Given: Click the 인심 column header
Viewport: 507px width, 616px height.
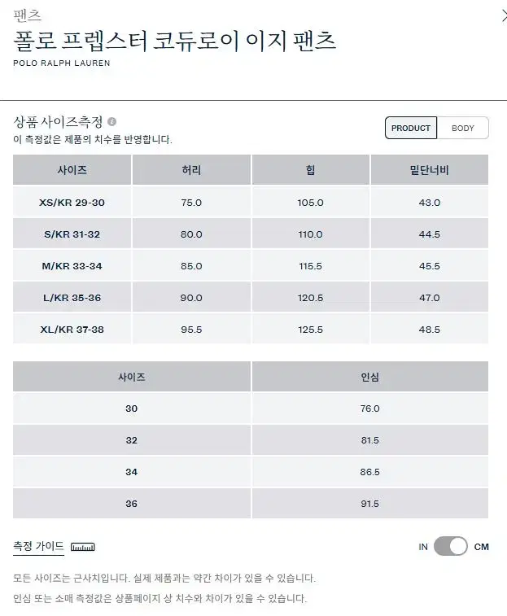Looking at the screenshot, I should pos(369,377).
